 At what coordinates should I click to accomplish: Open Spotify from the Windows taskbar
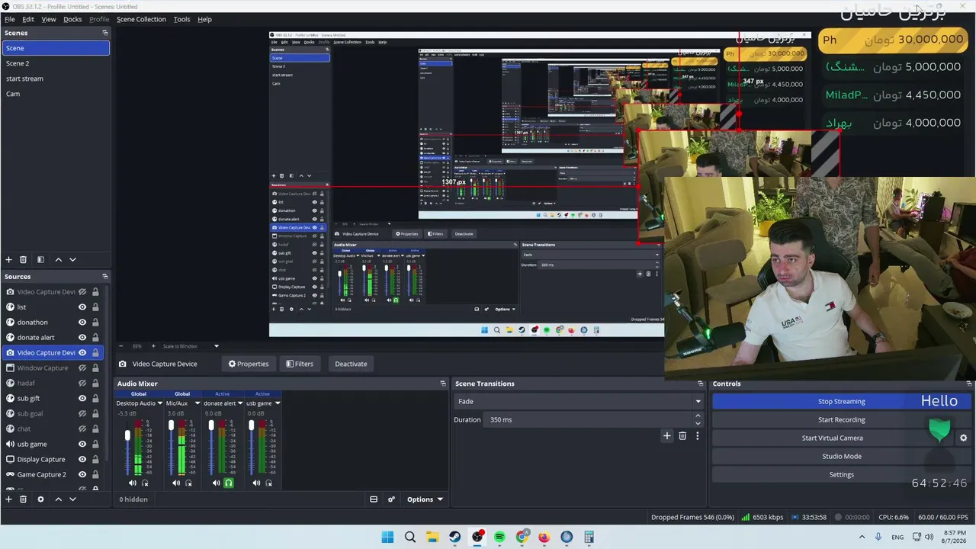click(499, 537)
